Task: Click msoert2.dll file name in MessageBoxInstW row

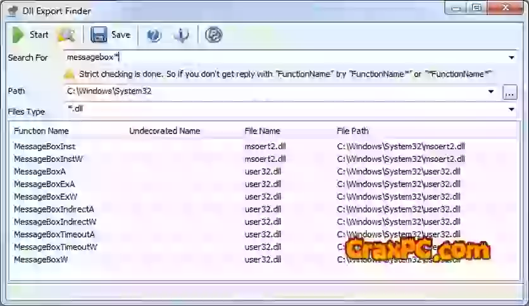Action: point(265,159)
